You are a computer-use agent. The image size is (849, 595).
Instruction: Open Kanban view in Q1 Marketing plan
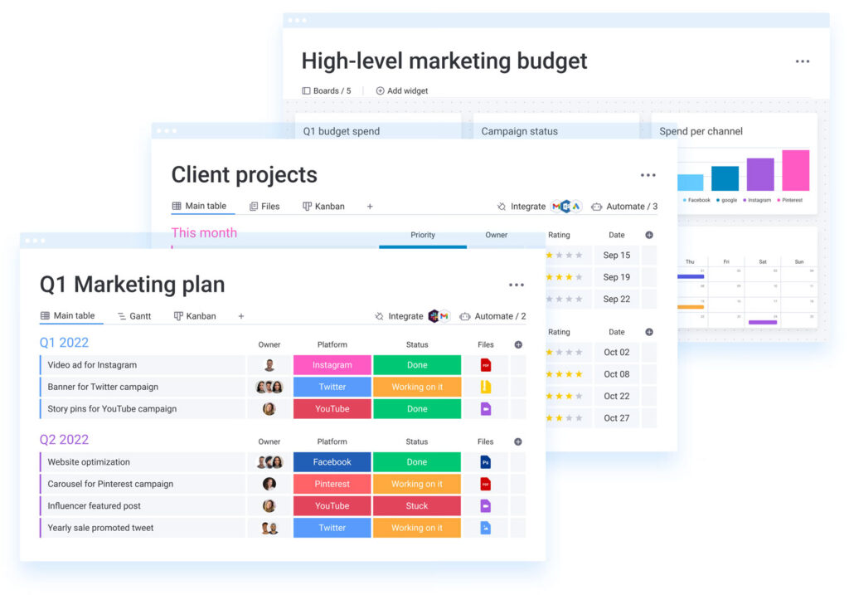(x=195, y=316)
